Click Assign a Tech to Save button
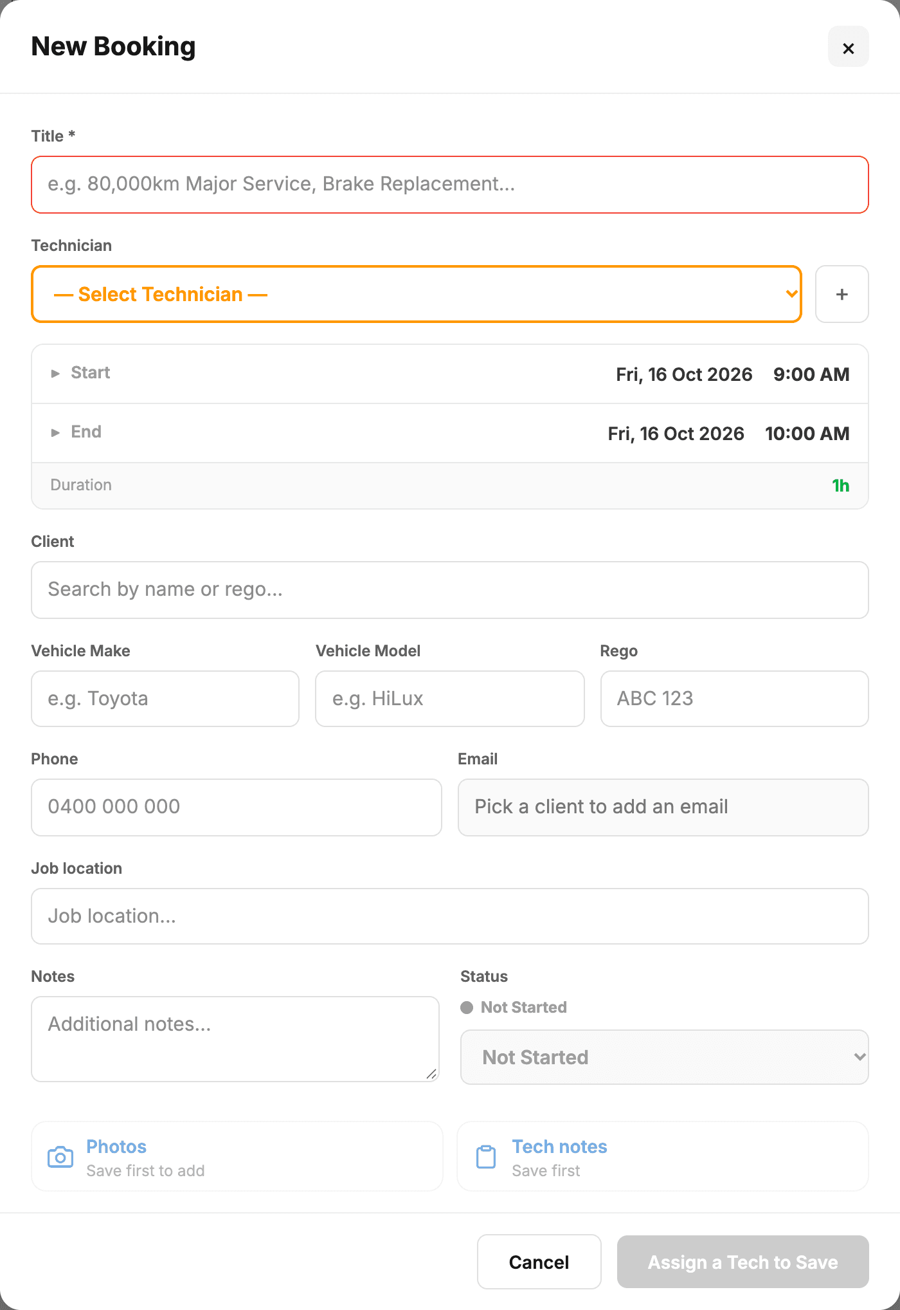Screen dimensions: 900x1310 742,1262
